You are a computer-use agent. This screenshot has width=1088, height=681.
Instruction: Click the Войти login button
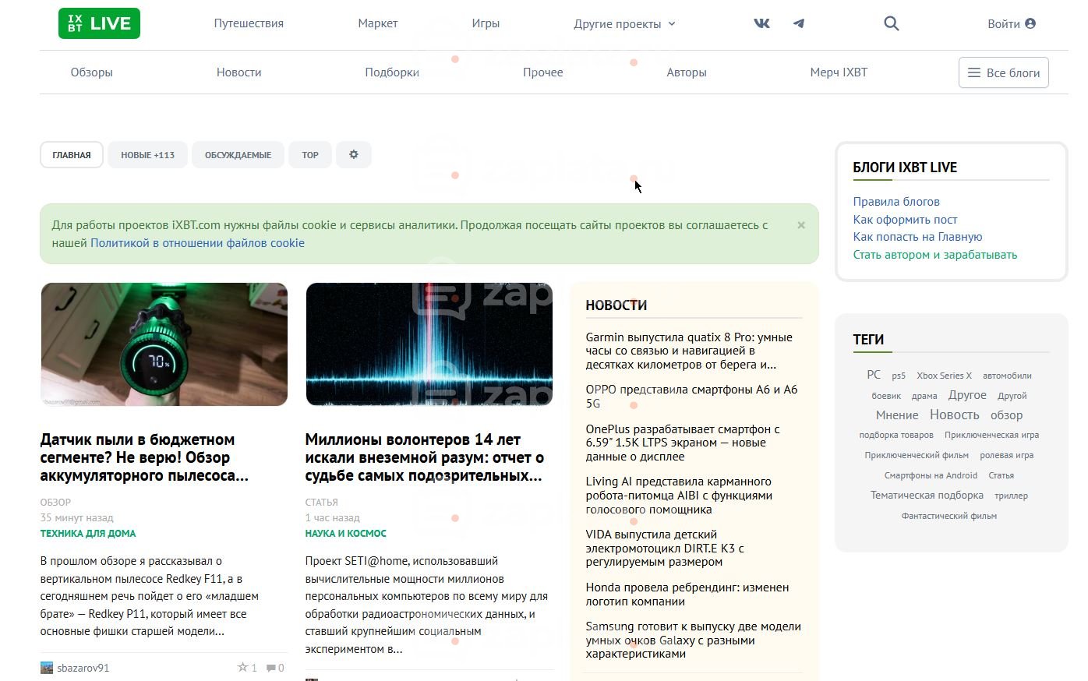point(1012,23)
